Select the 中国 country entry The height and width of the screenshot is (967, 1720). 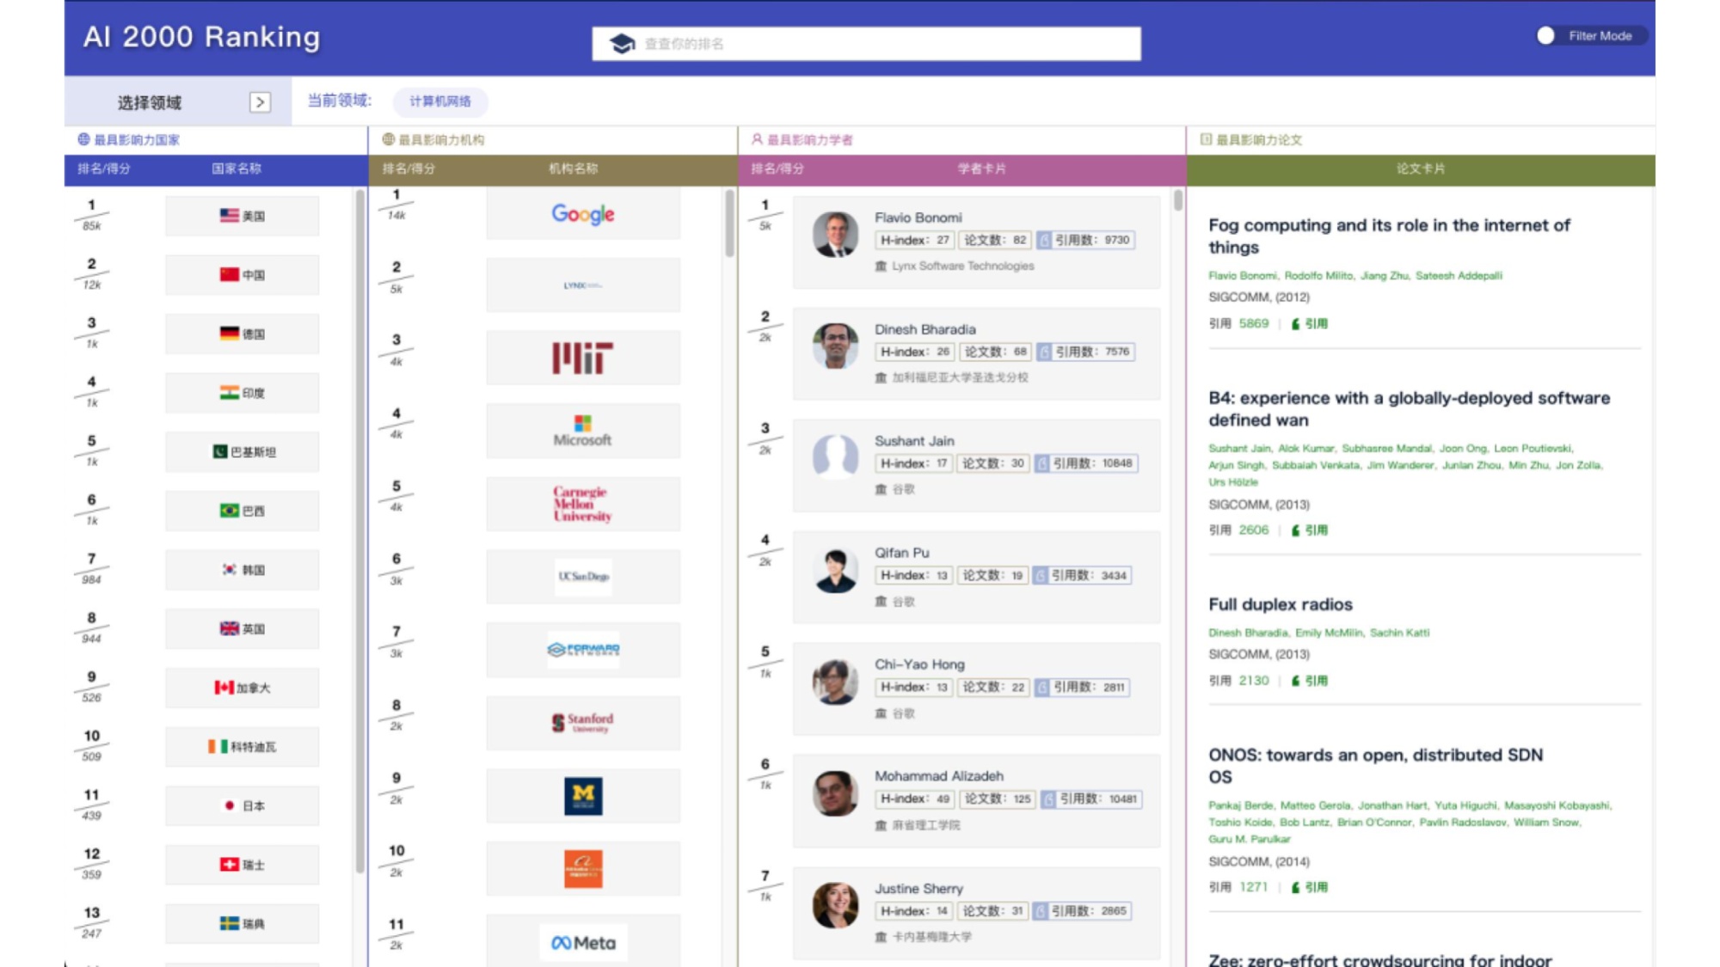click(x=243, y=275)
